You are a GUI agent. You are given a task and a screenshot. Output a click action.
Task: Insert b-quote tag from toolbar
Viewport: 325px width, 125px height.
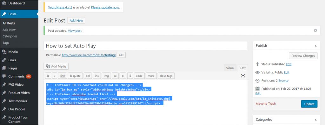click(x=75, y=76)
